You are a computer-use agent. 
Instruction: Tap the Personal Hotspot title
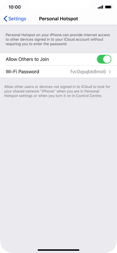(58, 19)
